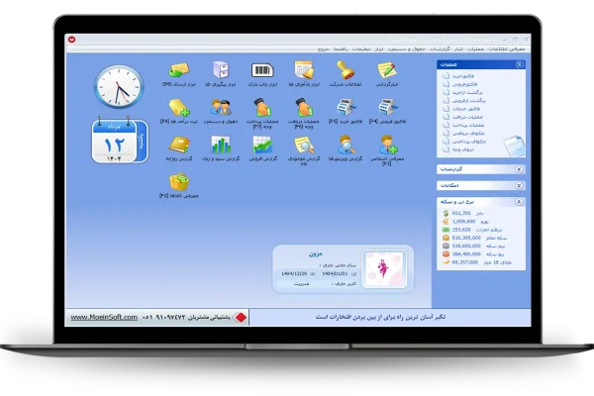Open the گزارش سود و زیان bar chart icon
The image size is (594, 396).
tap(221, 145)
